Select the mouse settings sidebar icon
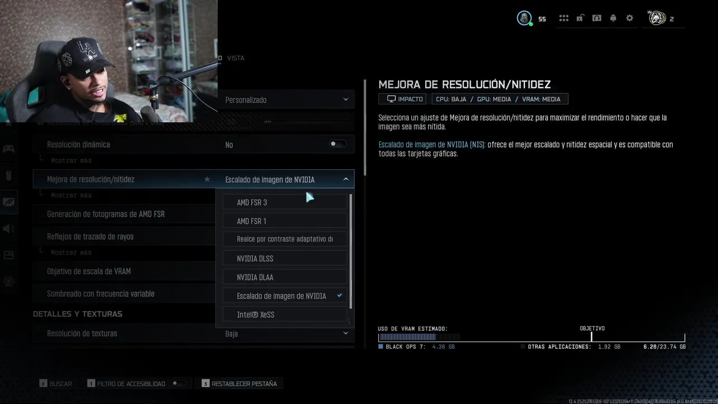The width and height of the screenshot is (718, 404). [x=8, y=176]
